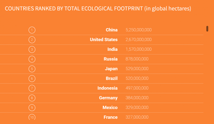The width and height of the screenshot is (214, 124).
Task: Select the United States country name
Action: (x=104, y=40)
